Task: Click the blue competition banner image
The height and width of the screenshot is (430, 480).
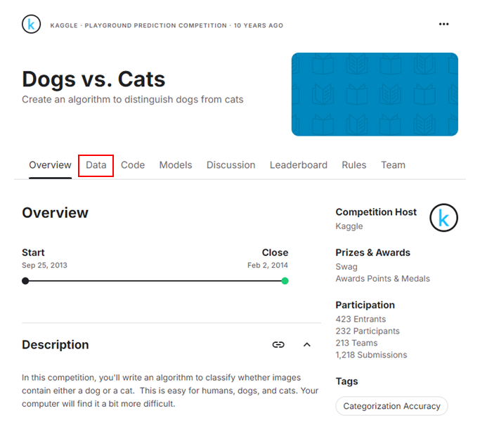Action: point(375,94)
